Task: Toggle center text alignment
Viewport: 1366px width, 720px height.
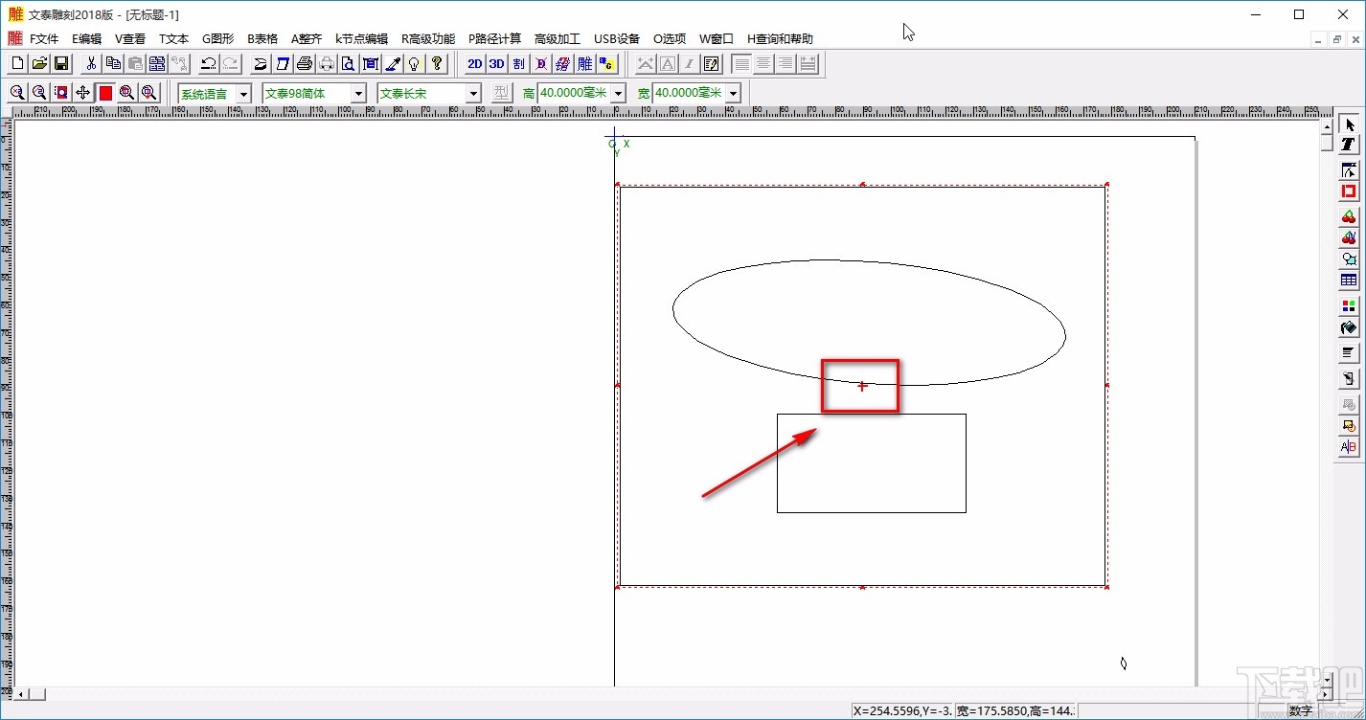Action: (x=763, y=64)
